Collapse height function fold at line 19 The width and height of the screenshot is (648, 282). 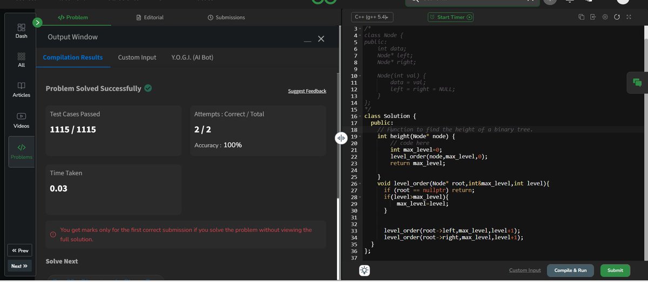(x=360, y=137)
